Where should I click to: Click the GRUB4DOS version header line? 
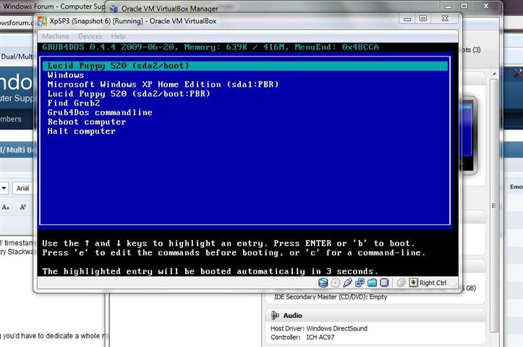point(211,47)
